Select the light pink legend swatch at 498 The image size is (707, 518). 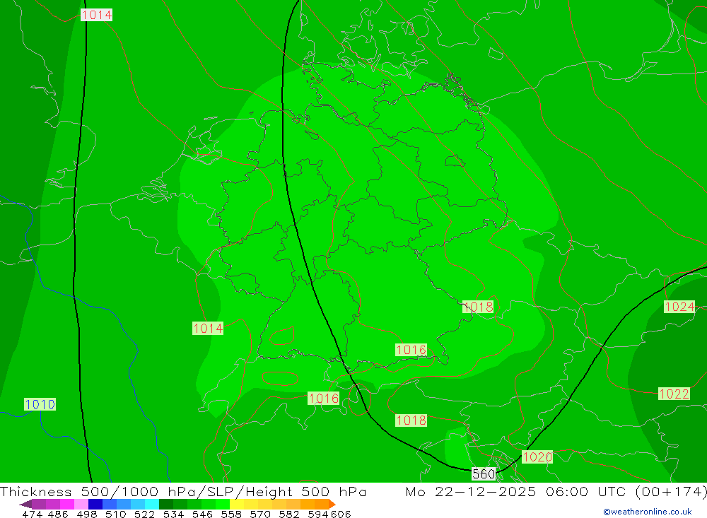coord(81,504)
